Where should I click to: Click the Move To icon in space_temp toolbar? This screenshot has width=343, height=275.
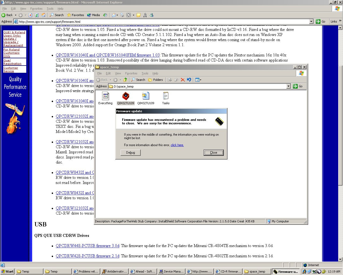(x=170, y=79)
